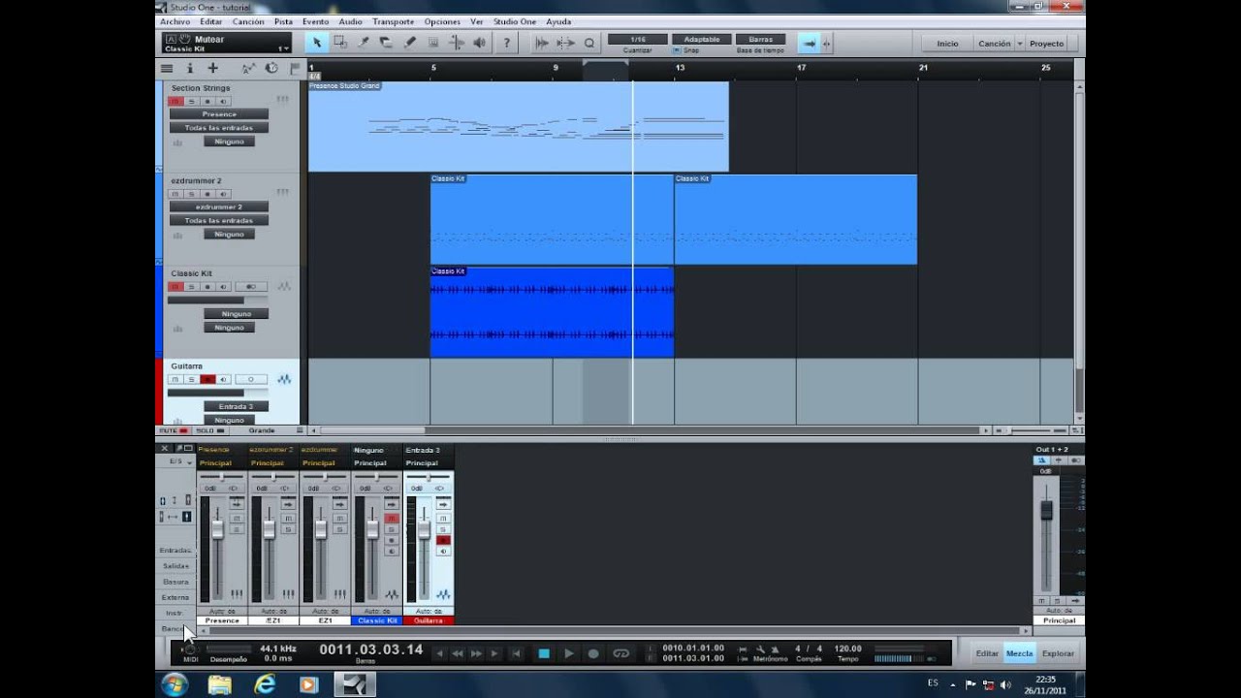The width and height of the screenshot is (1241, 698).
Task: Open Guitarra Entrada 3 input dropdown
Action: point(236,406)
